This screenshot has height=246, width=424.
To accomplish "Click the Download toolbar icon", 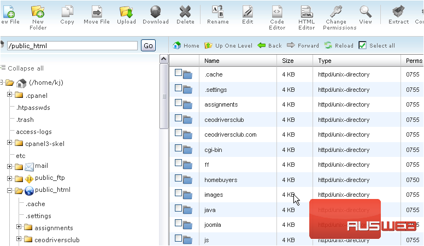I will click(156, 12).
